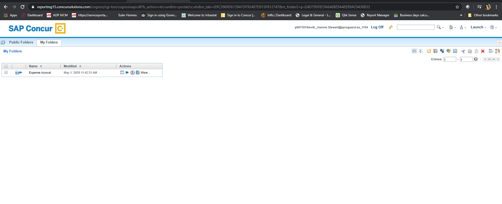Click the Refresh icon beside Log Off
The height and width of the screenshot is (204, 502).
(390, 27)
